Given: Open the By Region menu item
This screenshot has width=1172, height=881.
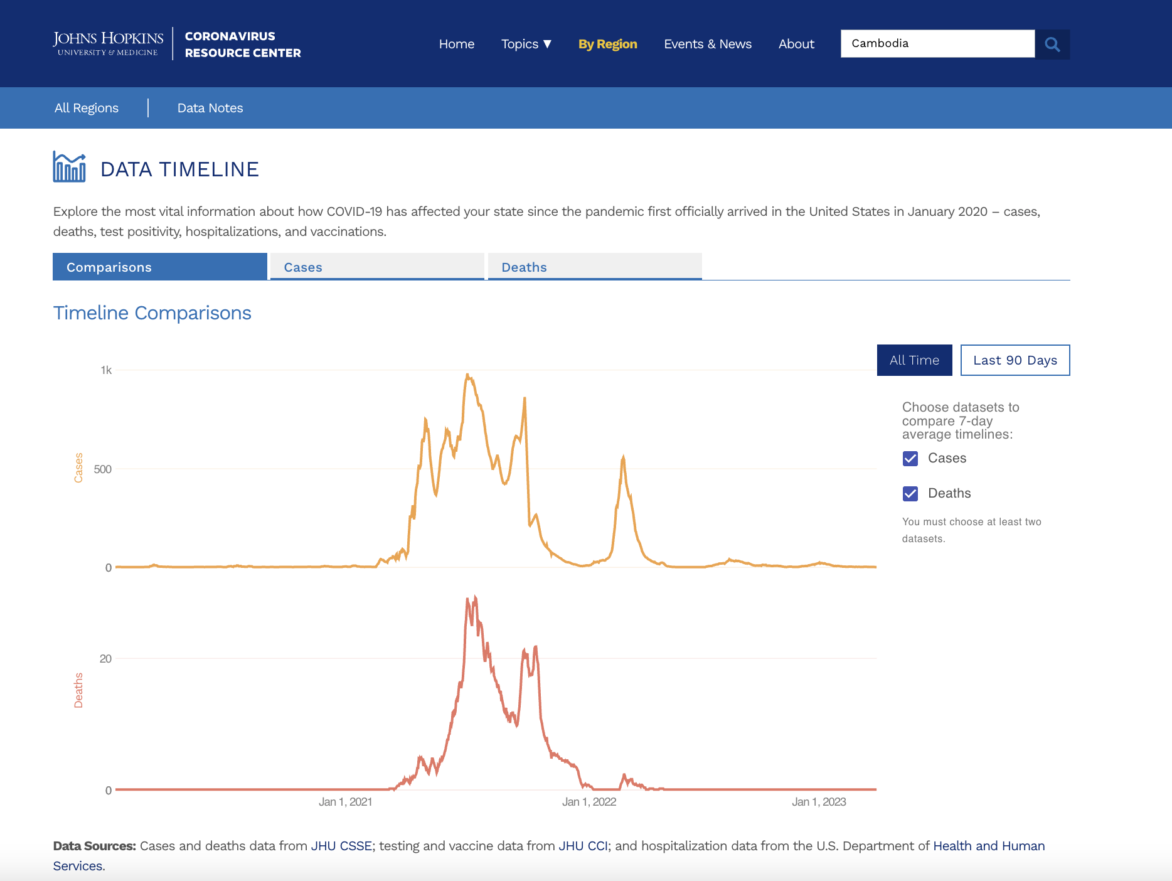Looking at the screenshot, I should (607, 44).
